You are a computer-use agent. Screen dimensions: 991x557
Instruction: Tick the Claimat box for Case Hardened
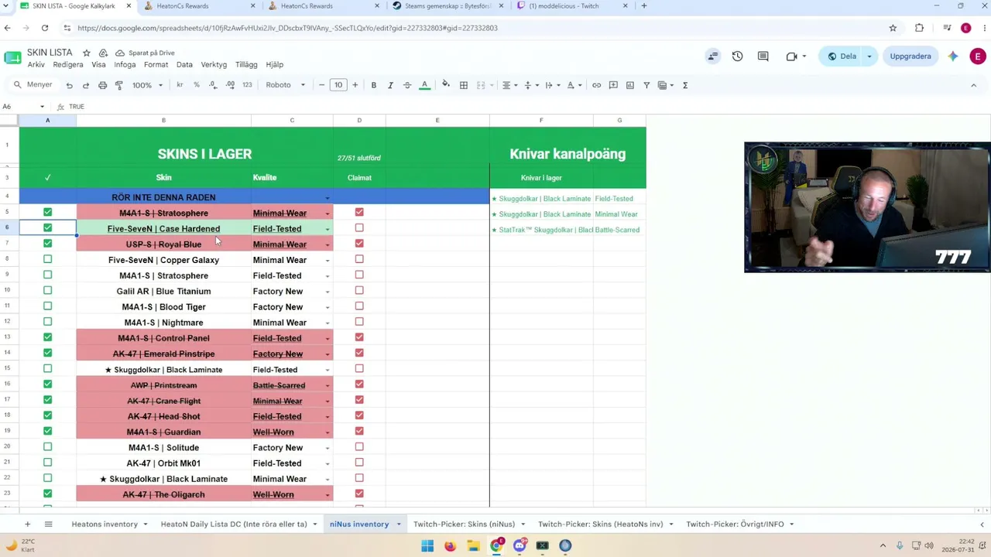point(359,227)
